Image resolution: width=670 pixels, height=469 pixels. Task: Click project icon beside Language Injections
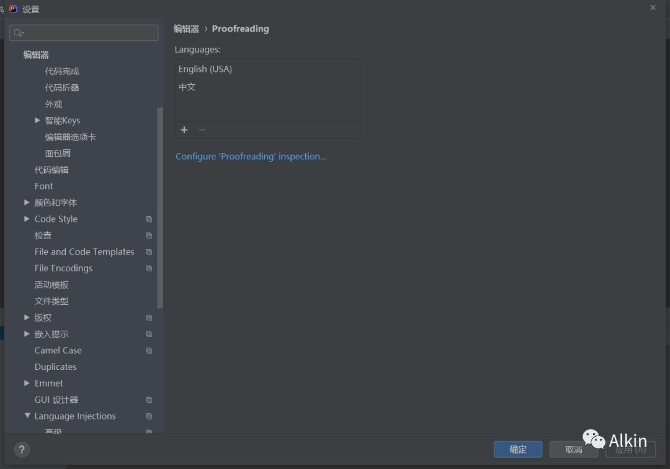pos(149,416)
